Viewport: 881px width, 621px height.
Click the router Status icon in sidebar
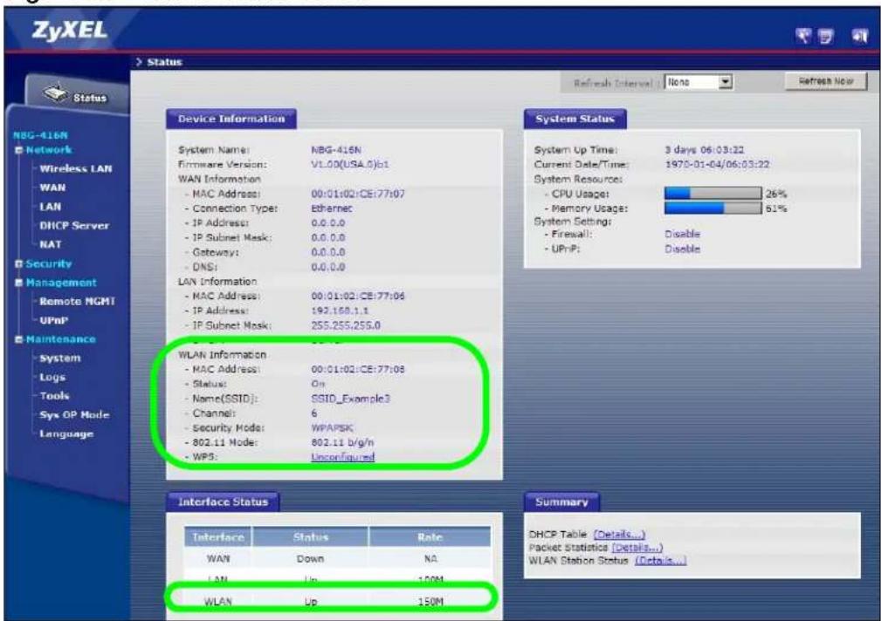[x=55, y=93]
